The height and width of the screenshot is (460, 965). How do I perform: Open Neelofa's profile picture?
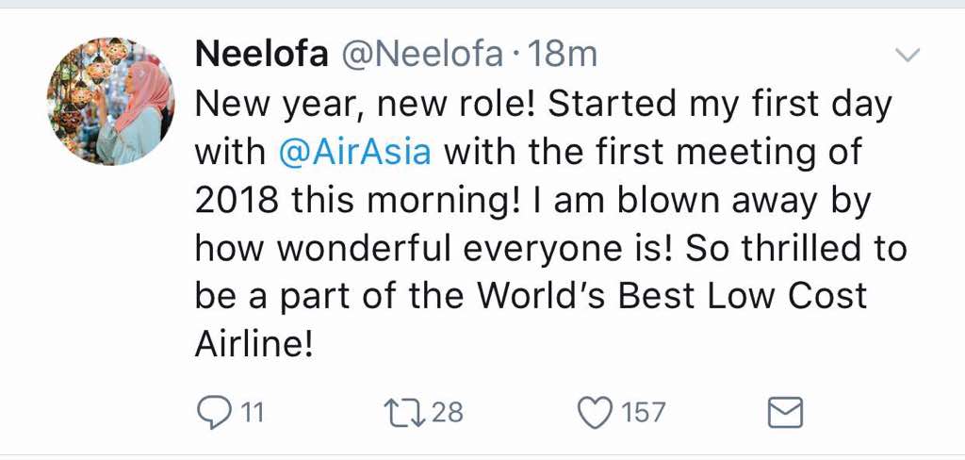(110, 101)
